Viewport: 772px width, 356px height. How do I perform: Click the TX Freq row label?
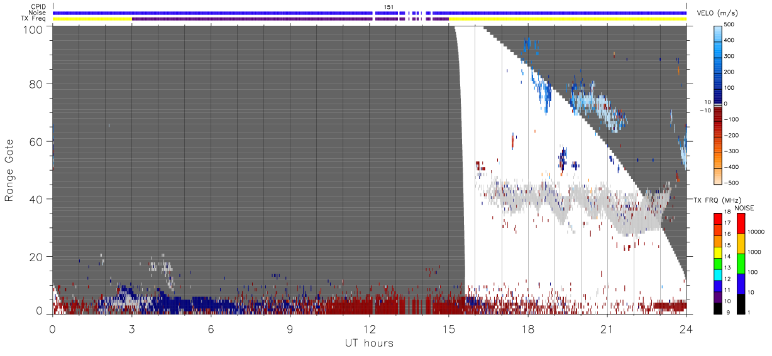[33, 18]
